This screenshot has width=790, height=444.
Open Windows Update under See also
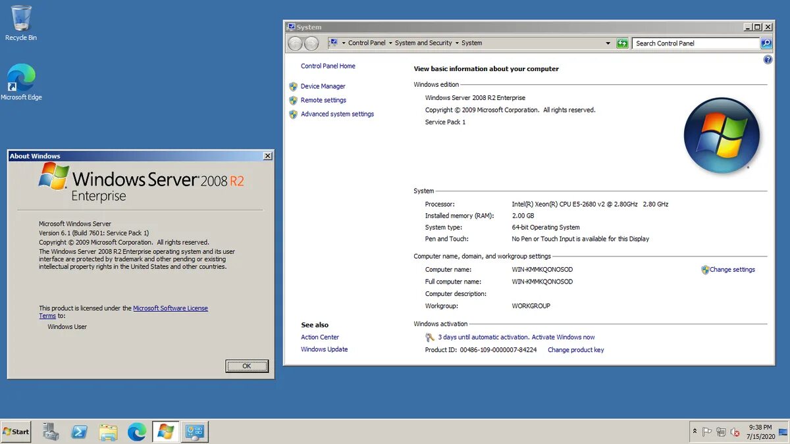tap(324, 349)
